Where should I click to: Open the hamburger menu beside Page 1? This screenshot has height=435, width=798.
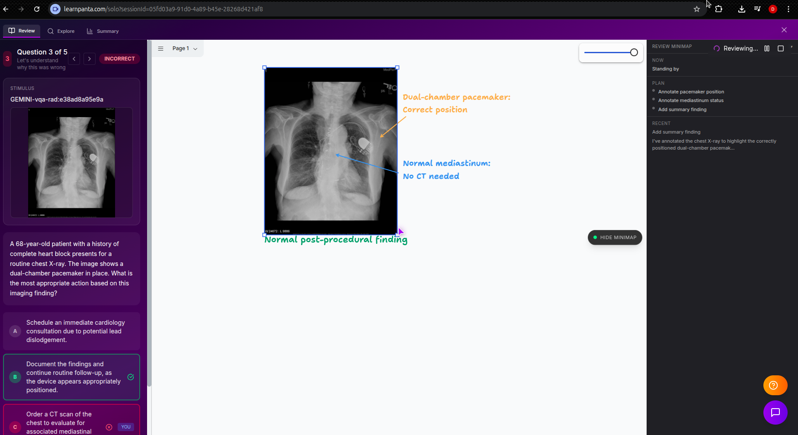160,48
